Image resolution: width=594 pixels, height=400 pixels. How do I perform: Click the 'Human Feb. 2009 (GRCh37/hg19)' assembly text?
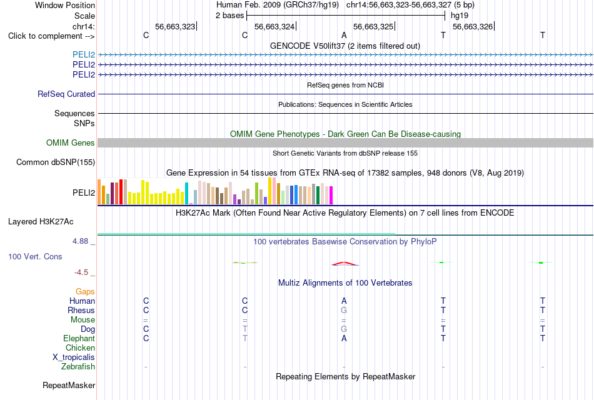point(277,5)
